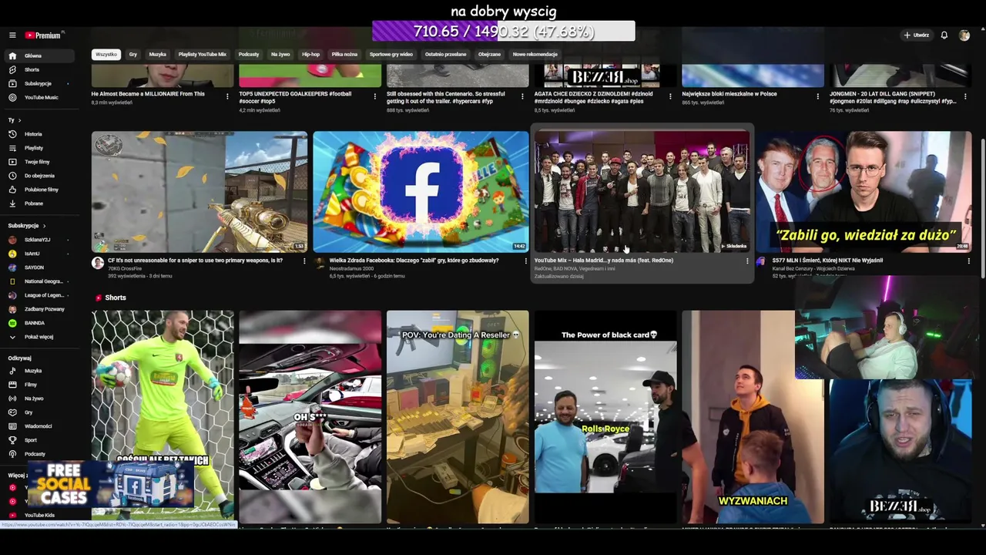
Task: Select the Hip-hop filter chip
Action: [310, 55]
